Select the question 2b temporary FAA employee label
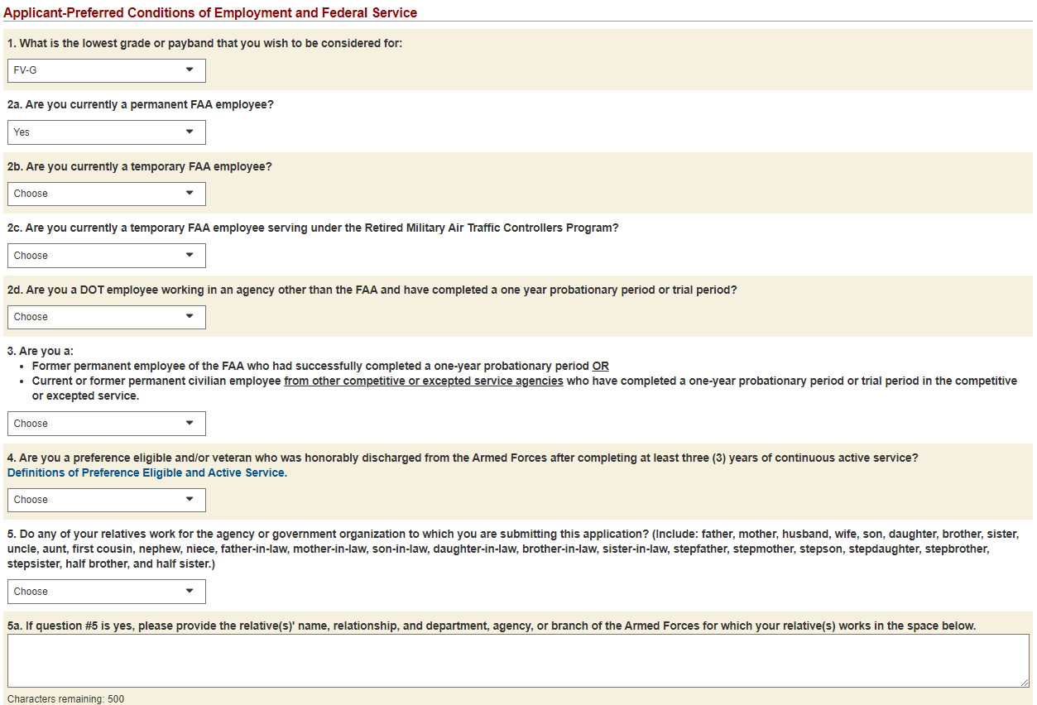 (x=139, y=166)
